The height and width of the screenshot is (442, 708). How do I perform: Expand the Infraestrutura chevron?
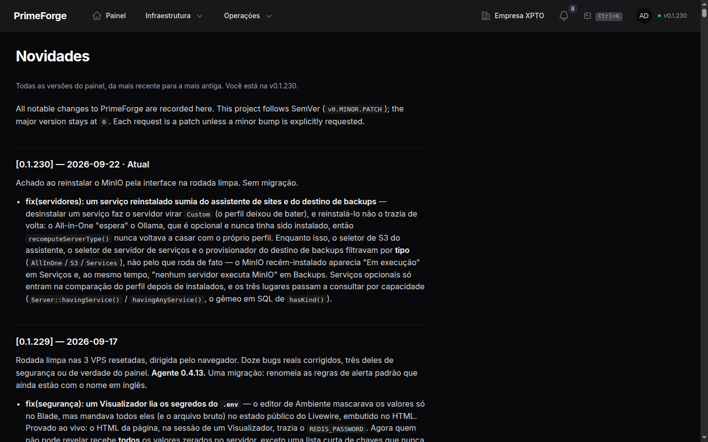(200, 16)
